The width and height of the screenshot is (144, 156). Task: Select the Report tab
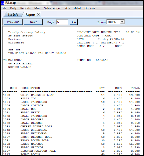pyautogui.click(x=31, y=15)
